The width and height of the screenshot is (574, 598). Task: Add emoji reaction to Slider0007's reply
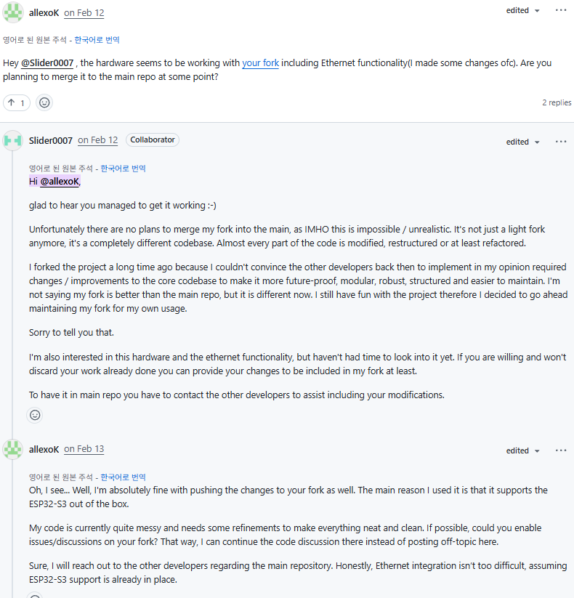pyautogui.click(x=35, y=415)
